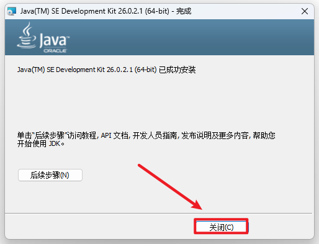Click the paragraph mentioning API 文档
Image resolution: width=319 pixels, height=244 pixels.
coord(146,140)
